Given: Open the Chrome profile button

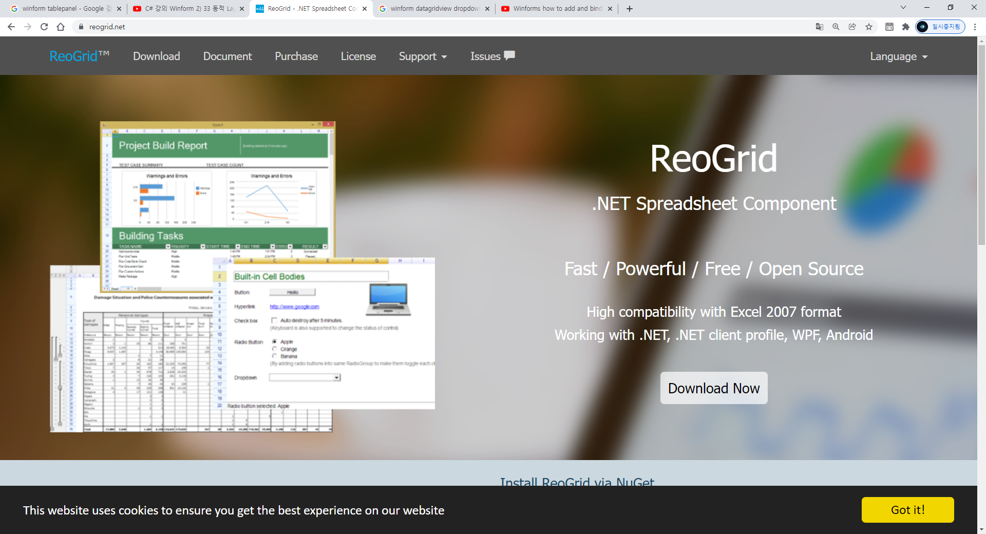Looking at the screenshot, I should 940,27.
